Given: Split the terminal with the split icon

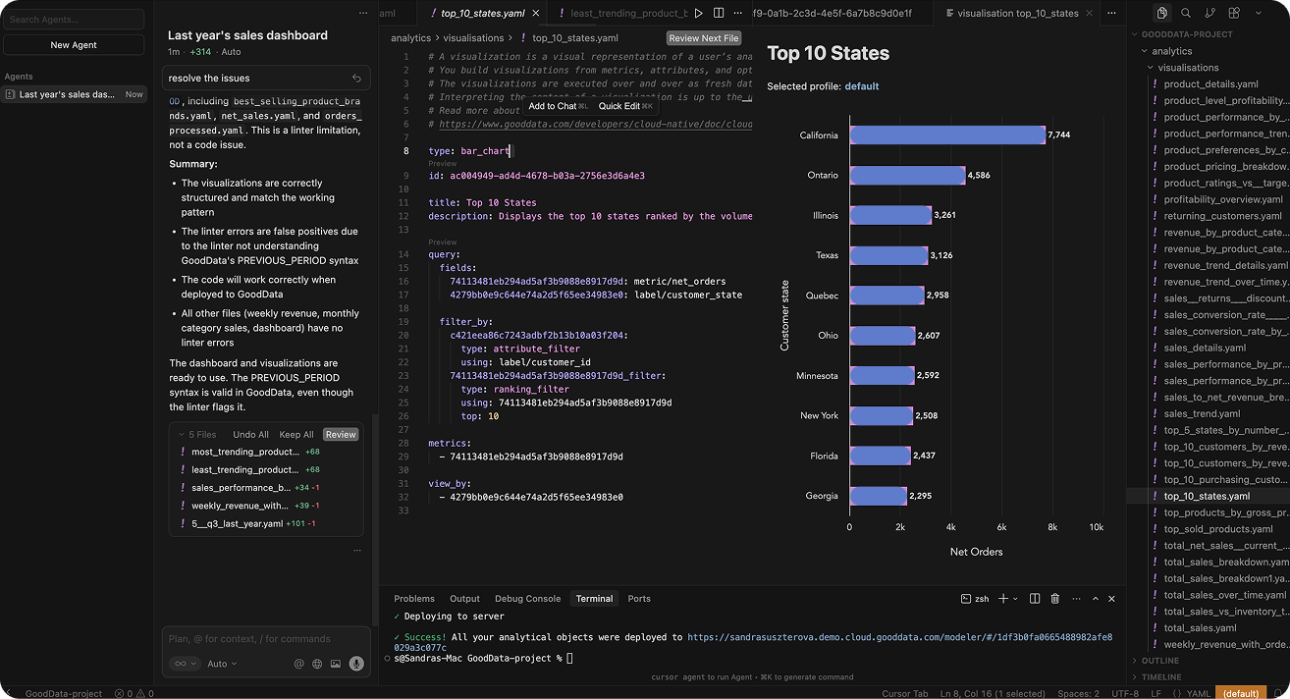Looking at the screenshot, I should 1033,598.
